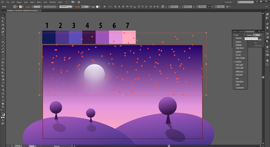Select the Direct Selection tool
The image size is (270, 147).
tap(2, 18)
